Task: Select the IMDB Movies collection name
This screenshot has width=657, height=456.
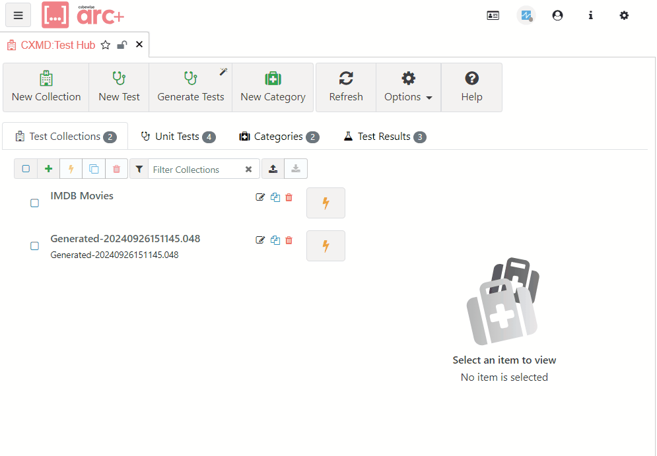Action: click(82, 195)
